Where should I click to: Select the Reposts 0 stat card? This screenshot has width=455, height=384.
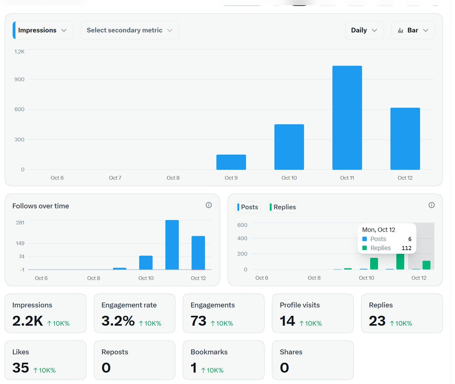[x=135, y=360]
